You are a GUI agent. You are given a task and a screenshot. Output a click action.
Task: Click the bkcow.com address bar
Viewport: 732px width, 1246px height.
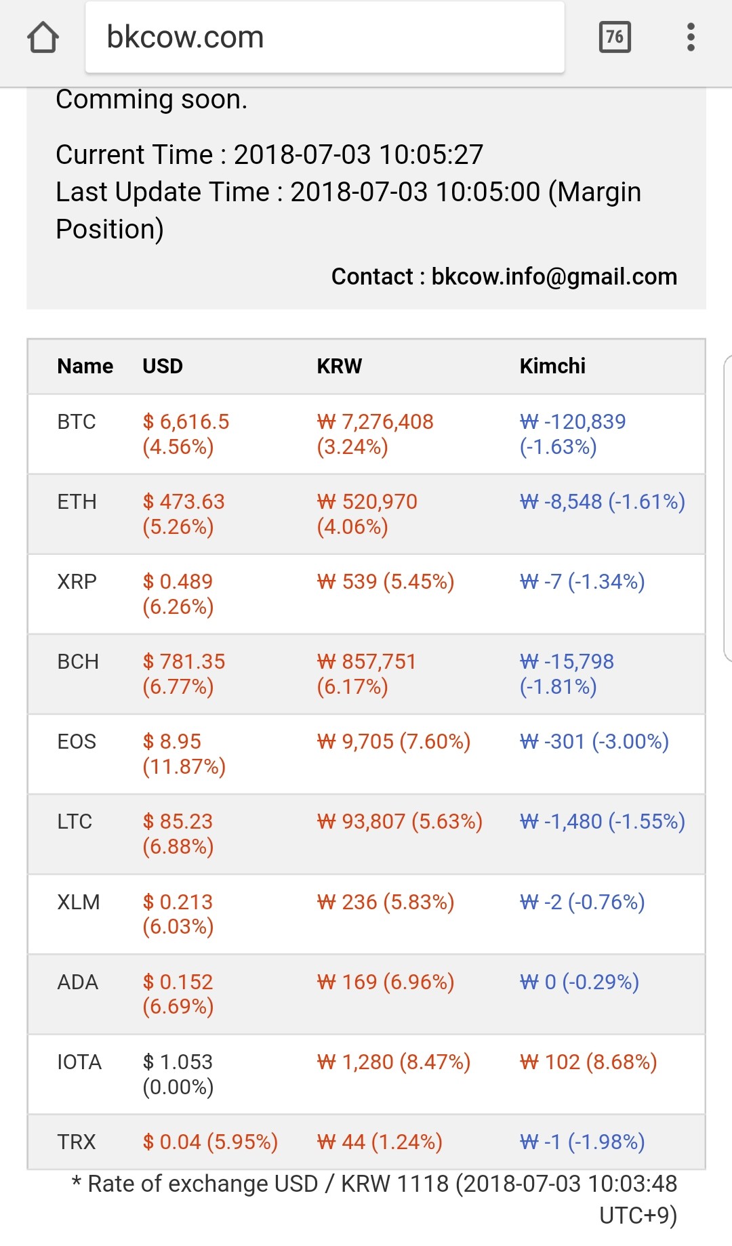325,37
